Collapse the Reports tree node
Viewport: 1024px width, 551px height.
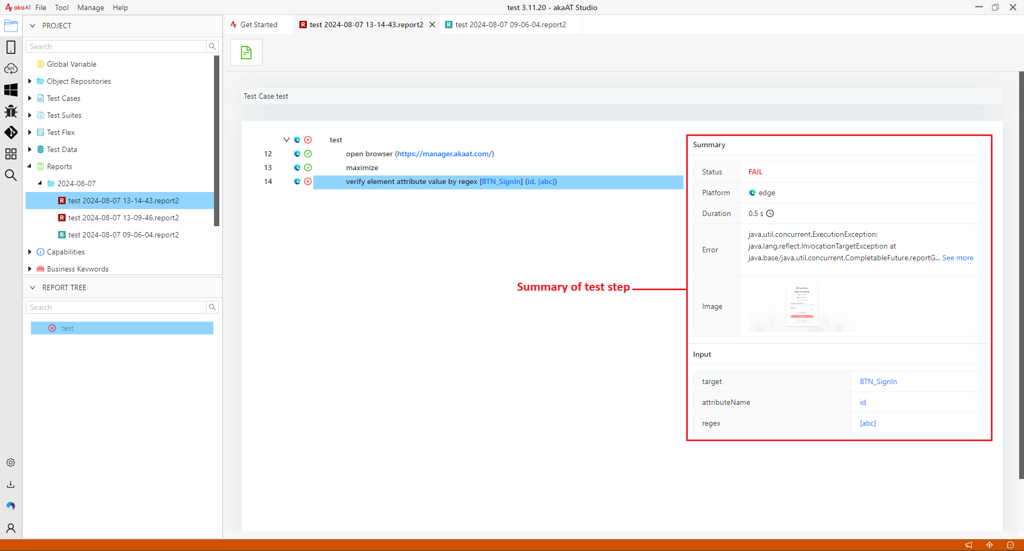[30, 166]
